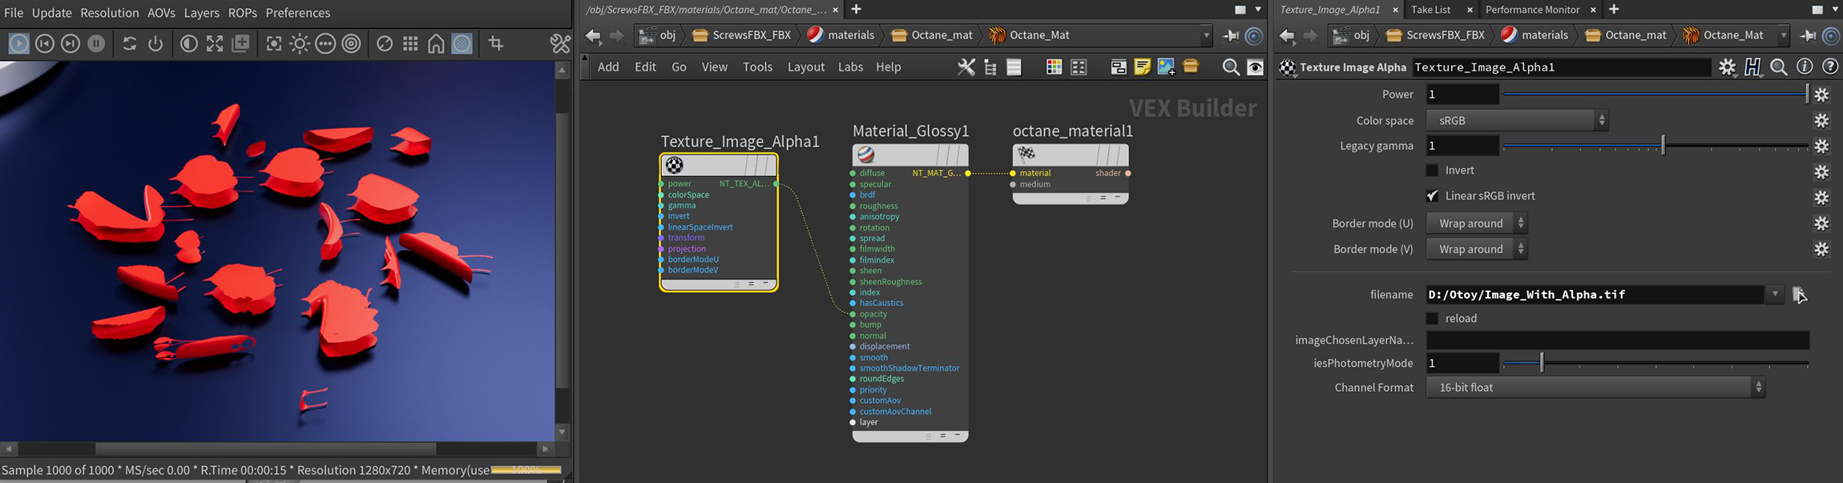1843x483 pixels.
Task: Click the crop render region icon
Action: click(496, 43)
